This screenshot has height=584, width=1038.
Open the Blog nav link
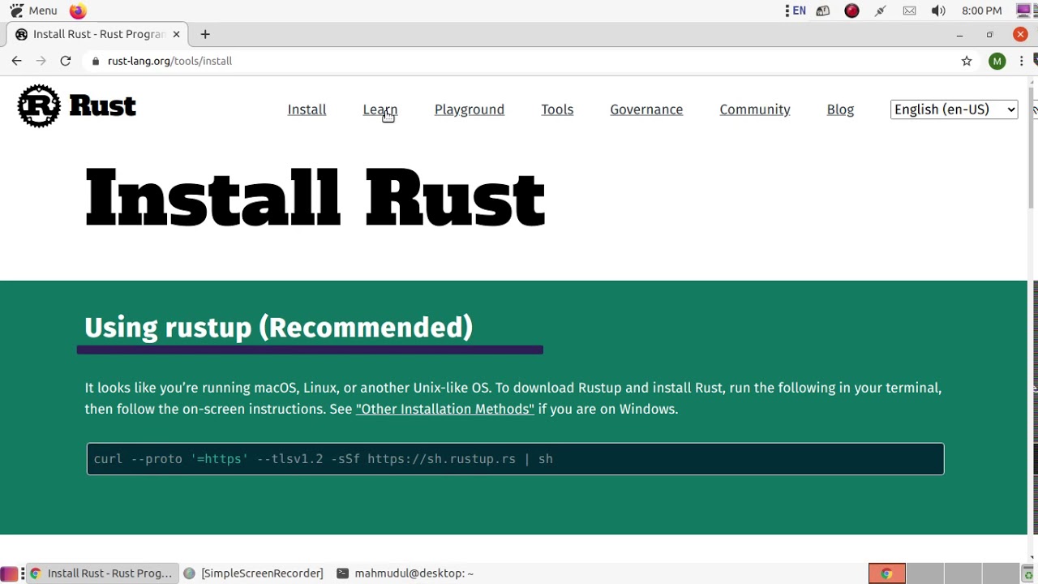click(x=840, y=109)
